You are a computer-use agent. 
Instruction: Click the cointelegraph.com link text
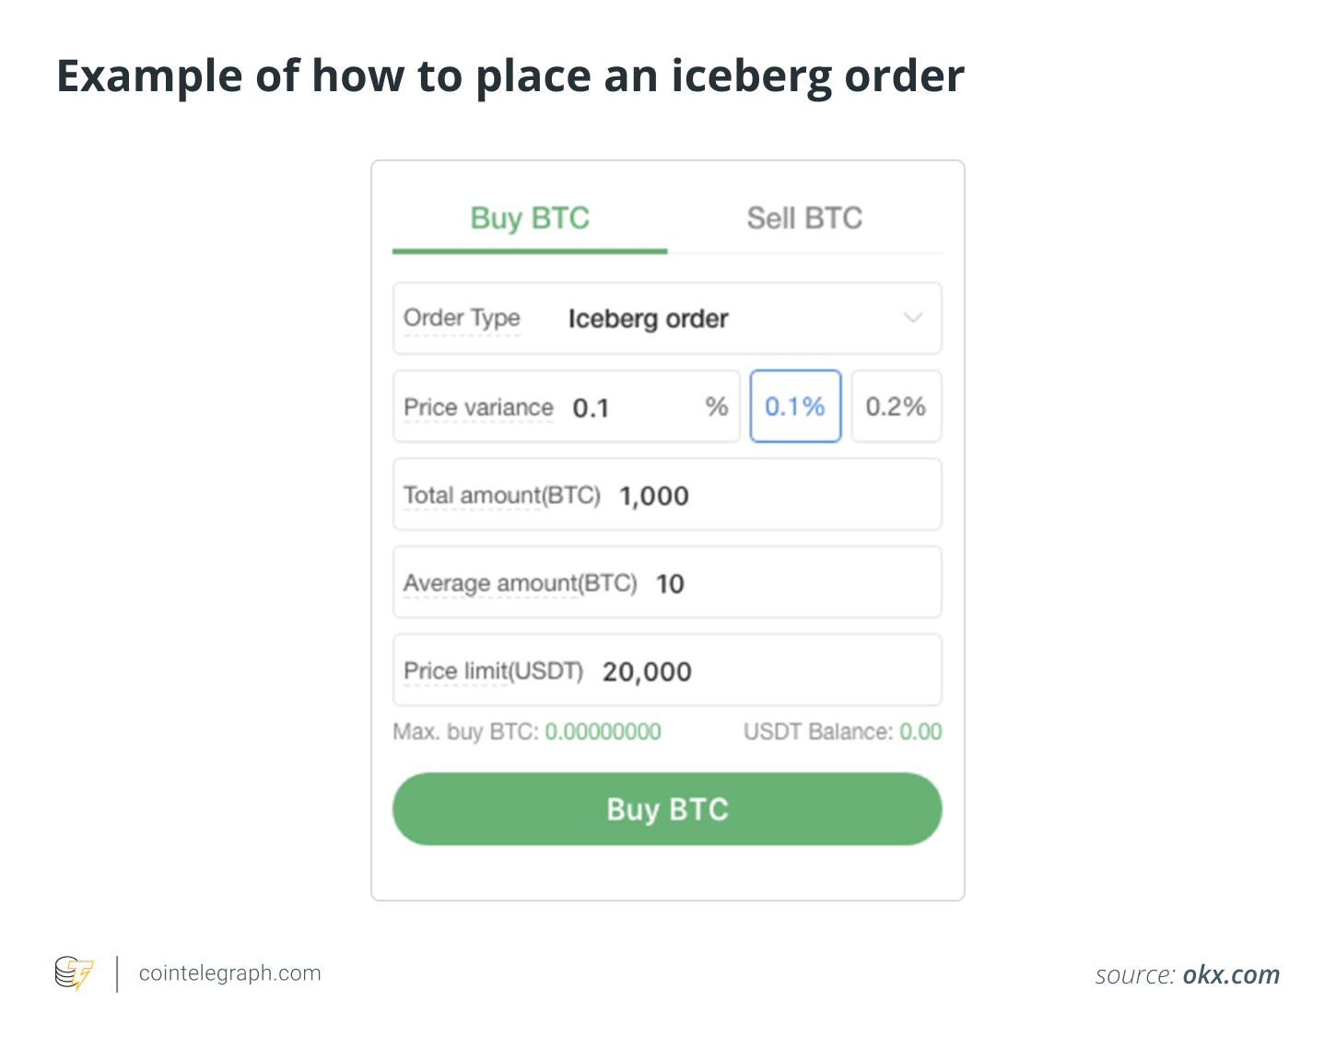coord(229,973)
